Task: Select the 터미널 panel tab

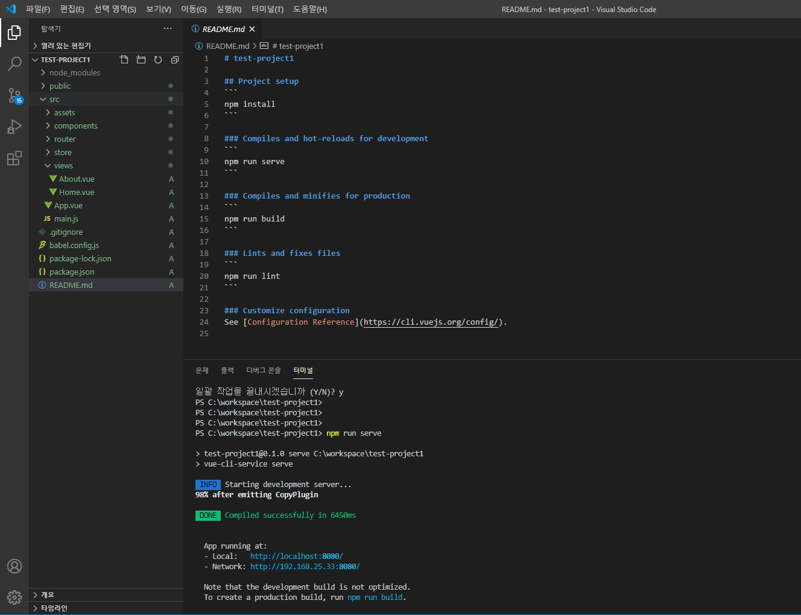Action: coord(303,370)
